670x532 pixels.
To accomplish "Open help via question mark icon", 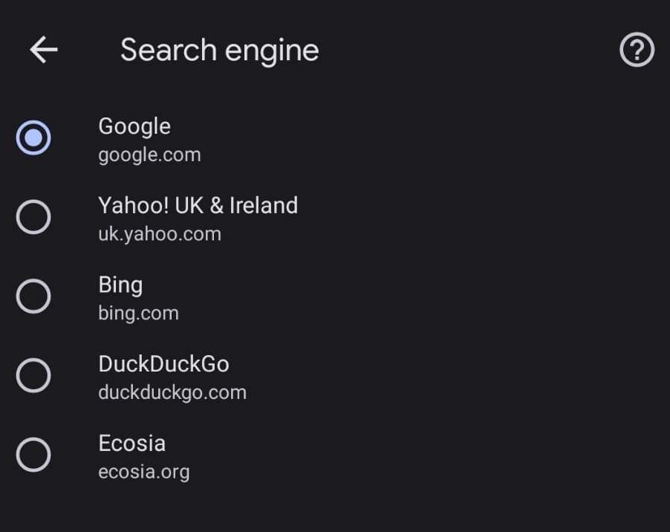I will coord(637,51).
